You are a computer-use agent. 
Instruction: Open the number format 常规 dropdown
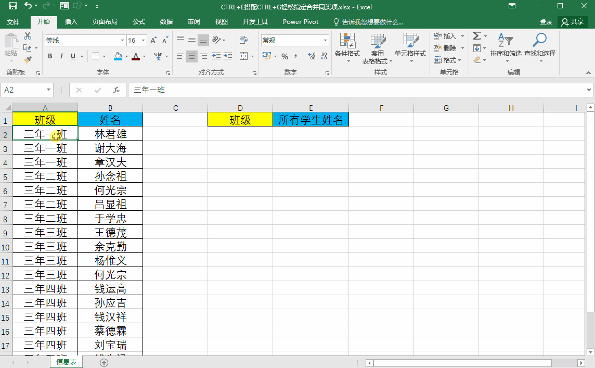(x=325, y=40)
